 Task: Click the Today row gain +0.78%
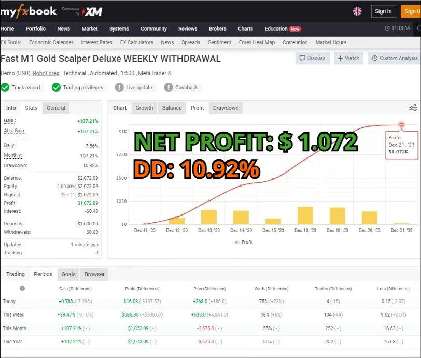click(x=66, y=302)
